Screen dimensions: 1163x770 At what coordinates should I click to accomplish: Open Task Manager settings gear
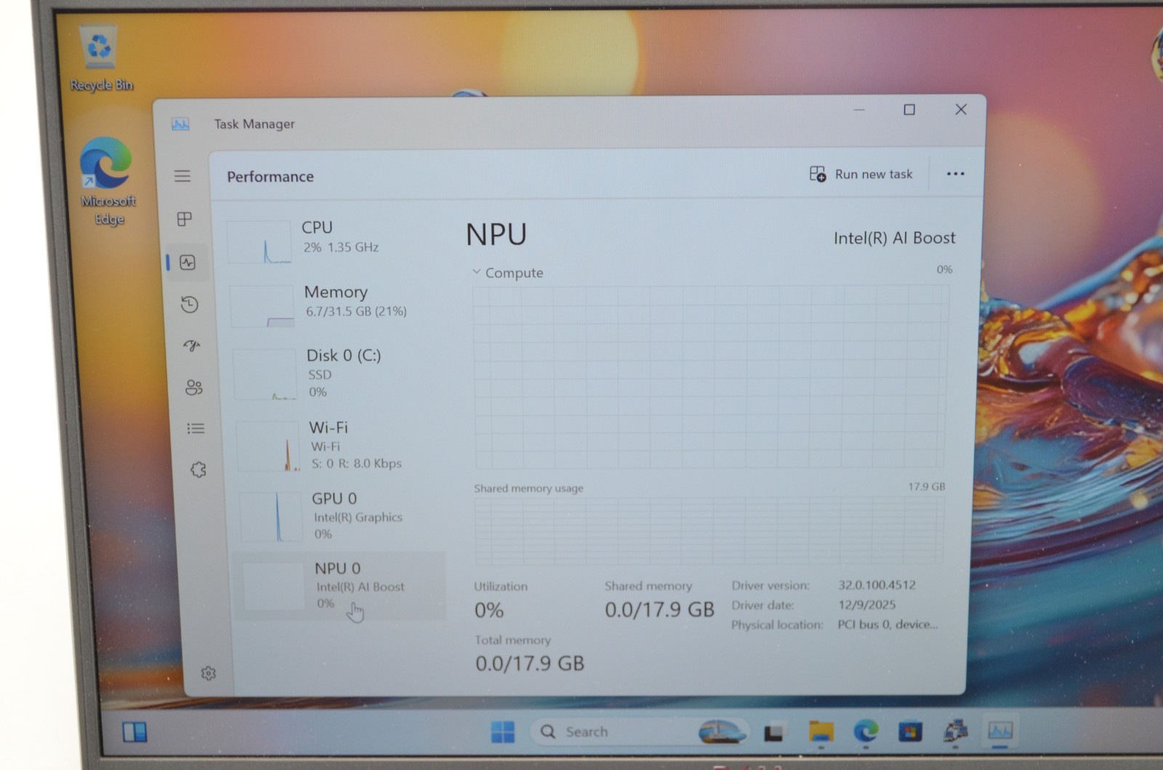209,673
